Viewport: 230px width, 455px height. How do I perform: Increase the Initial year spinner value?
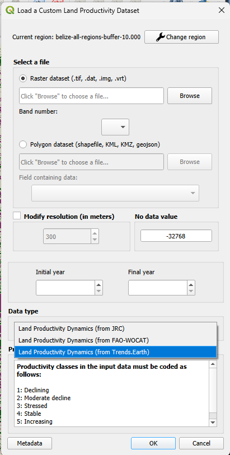(98, 284)
